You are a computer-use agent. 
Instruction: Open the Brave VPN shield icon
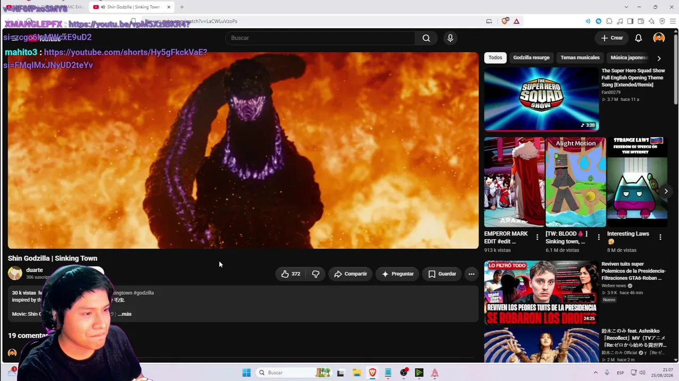pos(662,21)
